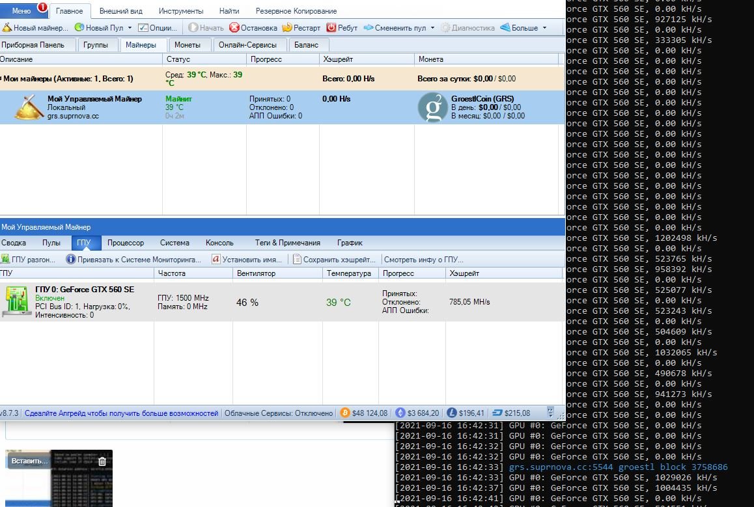Click the green GPU card icon for GeForce GTX 560 SE

[x=16, y=301]
